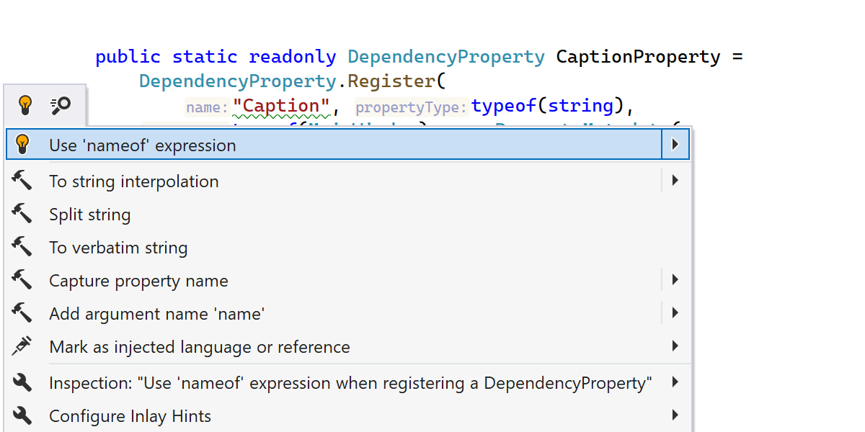The width and height of the screenshot is (865, 432).
Task: Click the 'name:' inlay hint label
Action: point(207,108)
